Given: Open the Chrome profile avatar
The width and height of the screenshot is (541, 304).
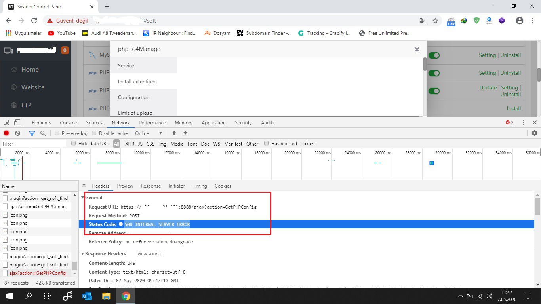Looking at the screenshot, I should (520, 21).
